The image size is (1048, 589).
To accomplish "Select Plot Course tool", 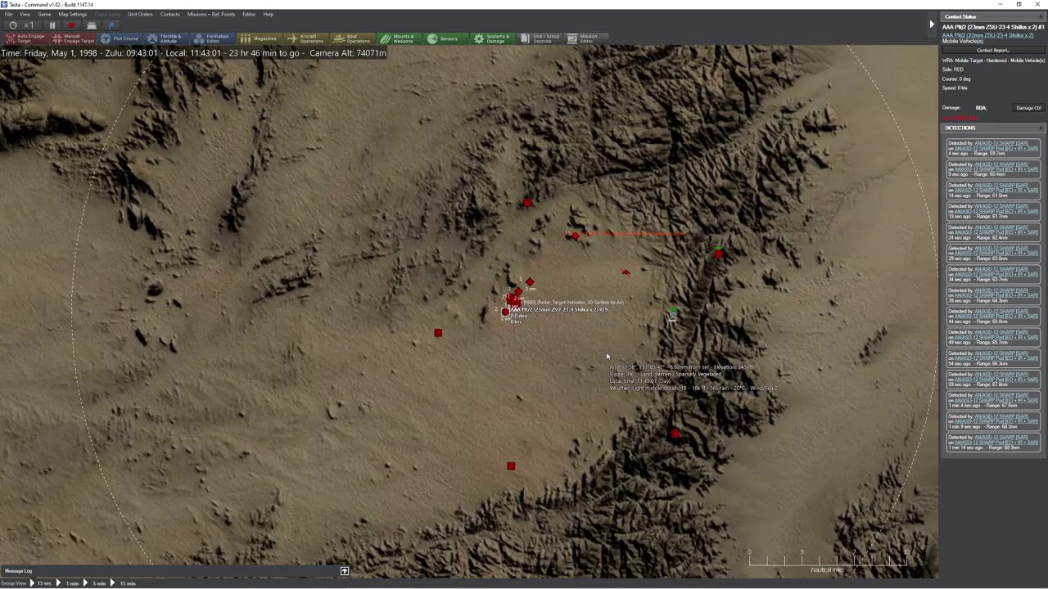I will click(x=120, y=38).
